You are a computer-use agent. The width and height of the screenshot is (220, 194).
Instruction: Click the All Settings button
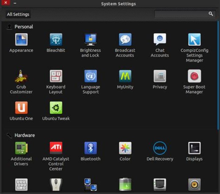[18, 14]
